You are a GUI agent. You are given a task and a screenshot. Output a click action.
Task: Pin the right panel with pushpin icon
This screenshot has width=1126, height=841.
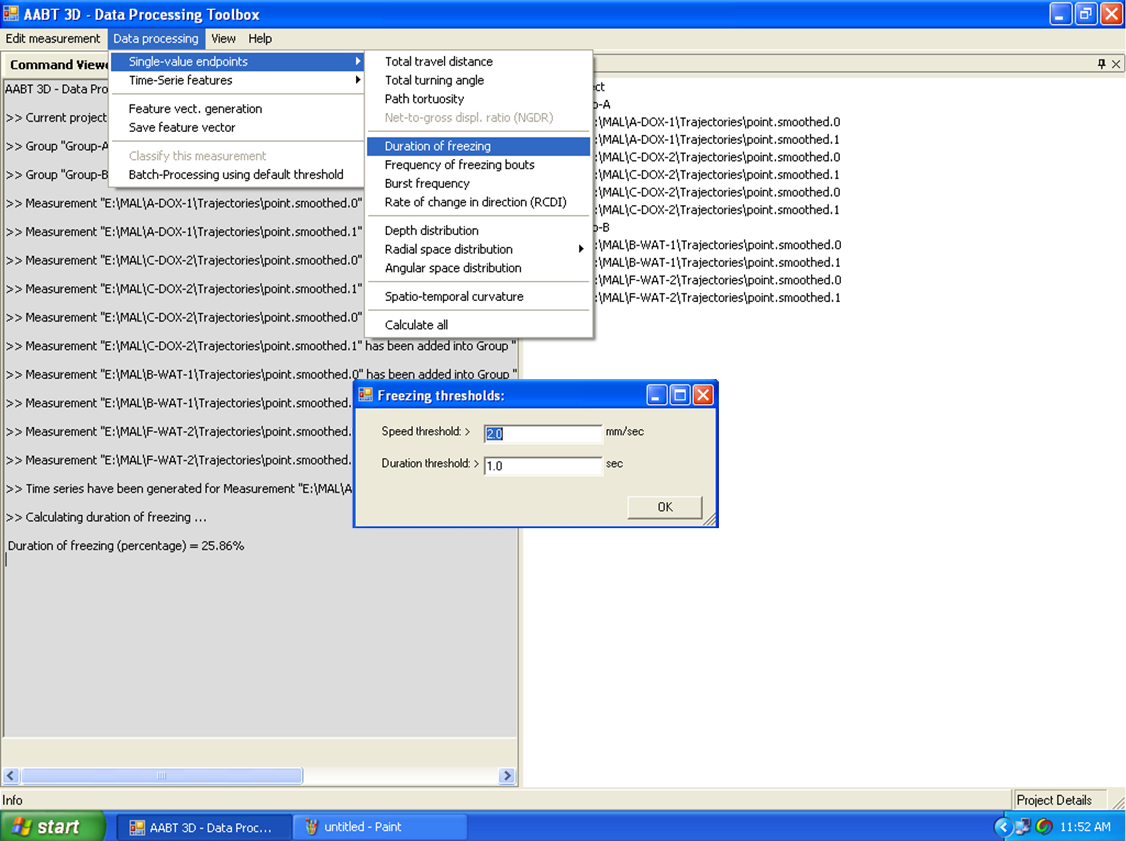[1101, 64]
